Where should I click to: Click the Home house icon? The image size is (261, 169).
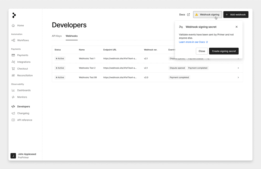(13, 25)
